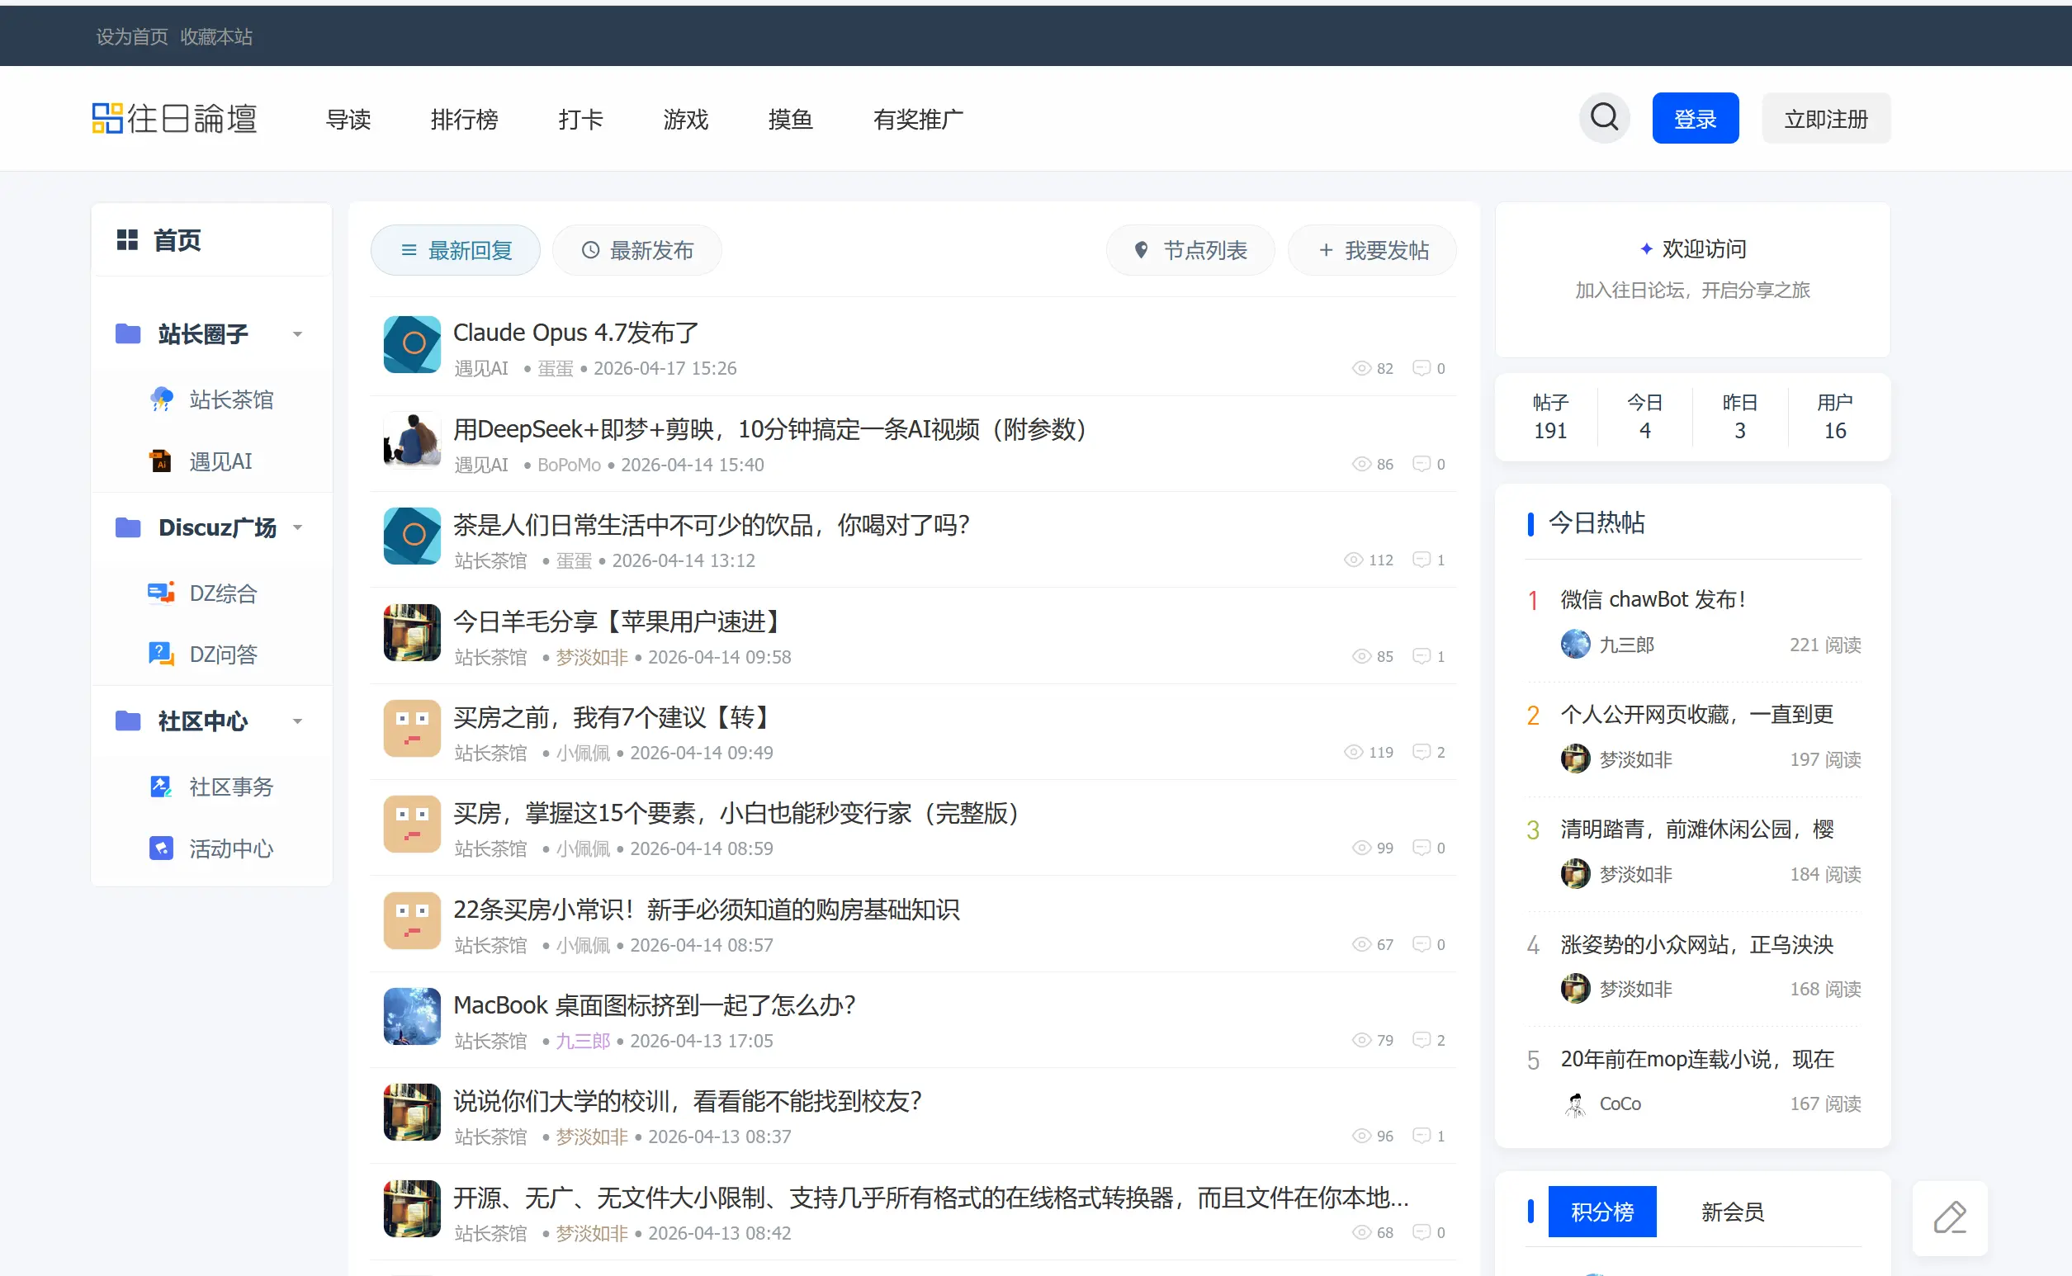The width and height of the screenshot is (2072, 1276).
Task: Collapse the Discuz广场 category arrow
Action: pyautogui.click(x=297, y=527)
